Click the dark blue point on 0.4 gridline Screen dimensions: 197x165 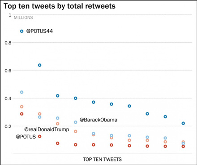[x=76, y=98]
